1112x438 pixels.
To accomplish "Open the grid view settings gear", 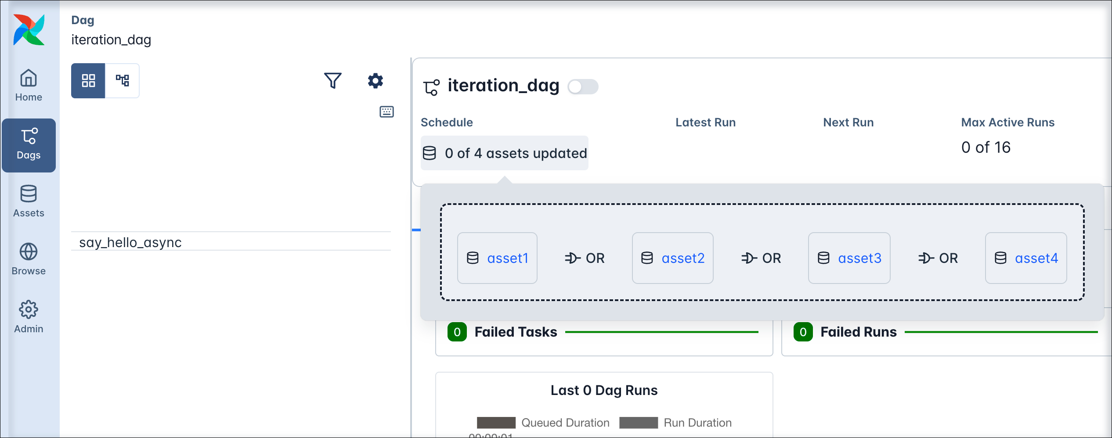I will (x=375, y=80).
